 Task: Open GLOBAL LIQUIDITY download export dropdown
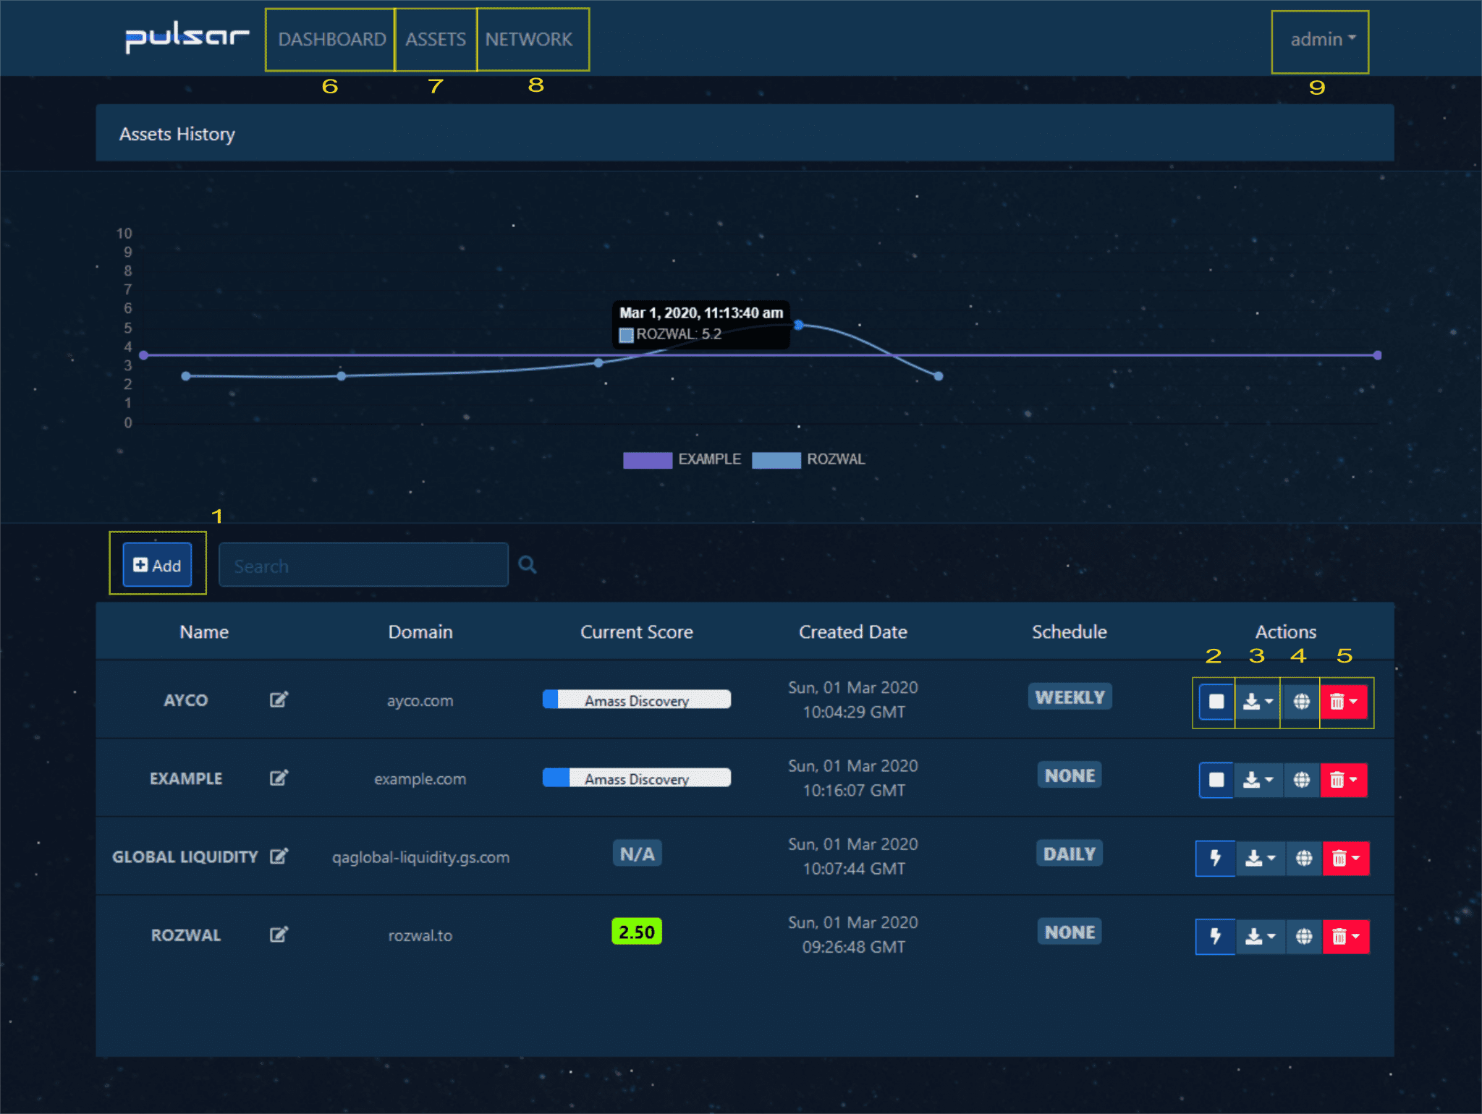[x=1260, y=858]
